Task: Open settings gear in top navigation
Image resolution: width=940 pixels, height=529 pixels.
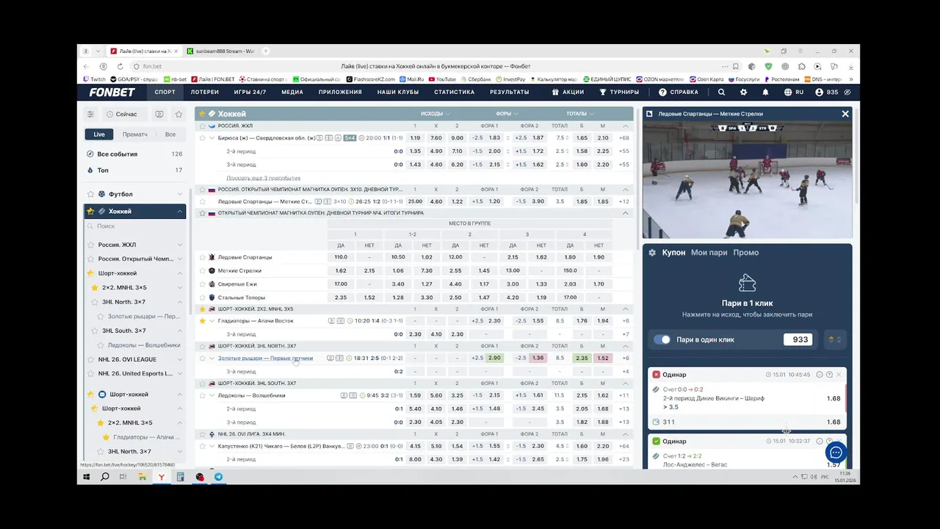Action: [743, 93]
